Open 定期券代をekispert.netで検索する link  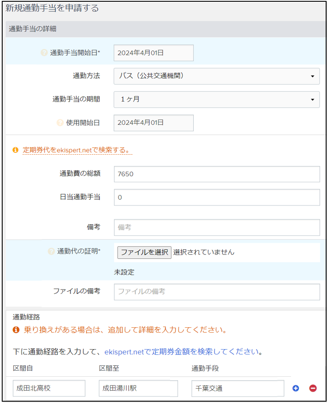(x=77, y=150)
